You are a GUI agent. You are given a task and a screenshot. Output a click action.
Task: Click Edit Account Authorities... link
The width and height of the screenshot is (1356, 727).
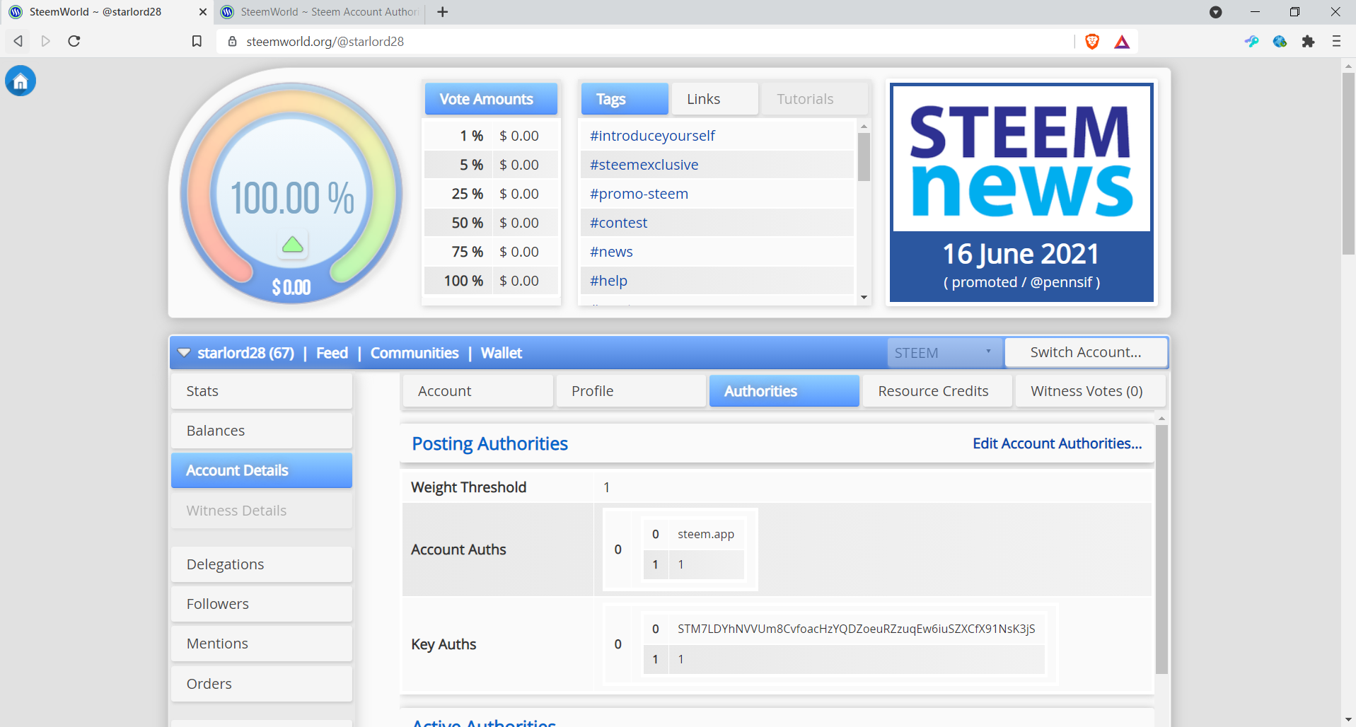(x=1057, y=443)
